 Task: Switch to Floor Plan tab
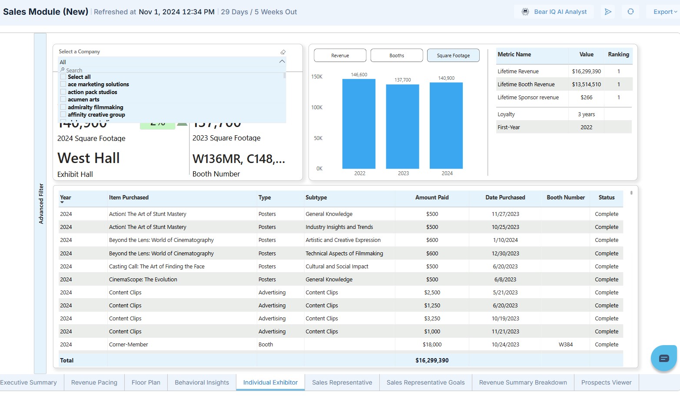[x=146, y=382]
